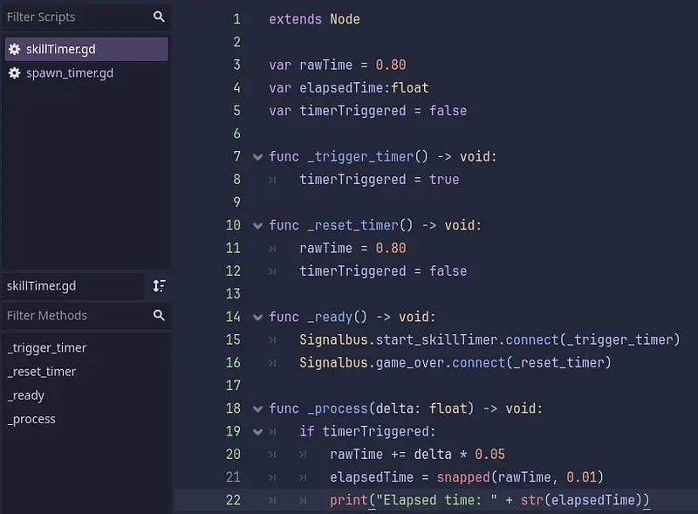
Task: Toggle alphabetical sorting of the methods list
Action: click(x=159, y=286)
